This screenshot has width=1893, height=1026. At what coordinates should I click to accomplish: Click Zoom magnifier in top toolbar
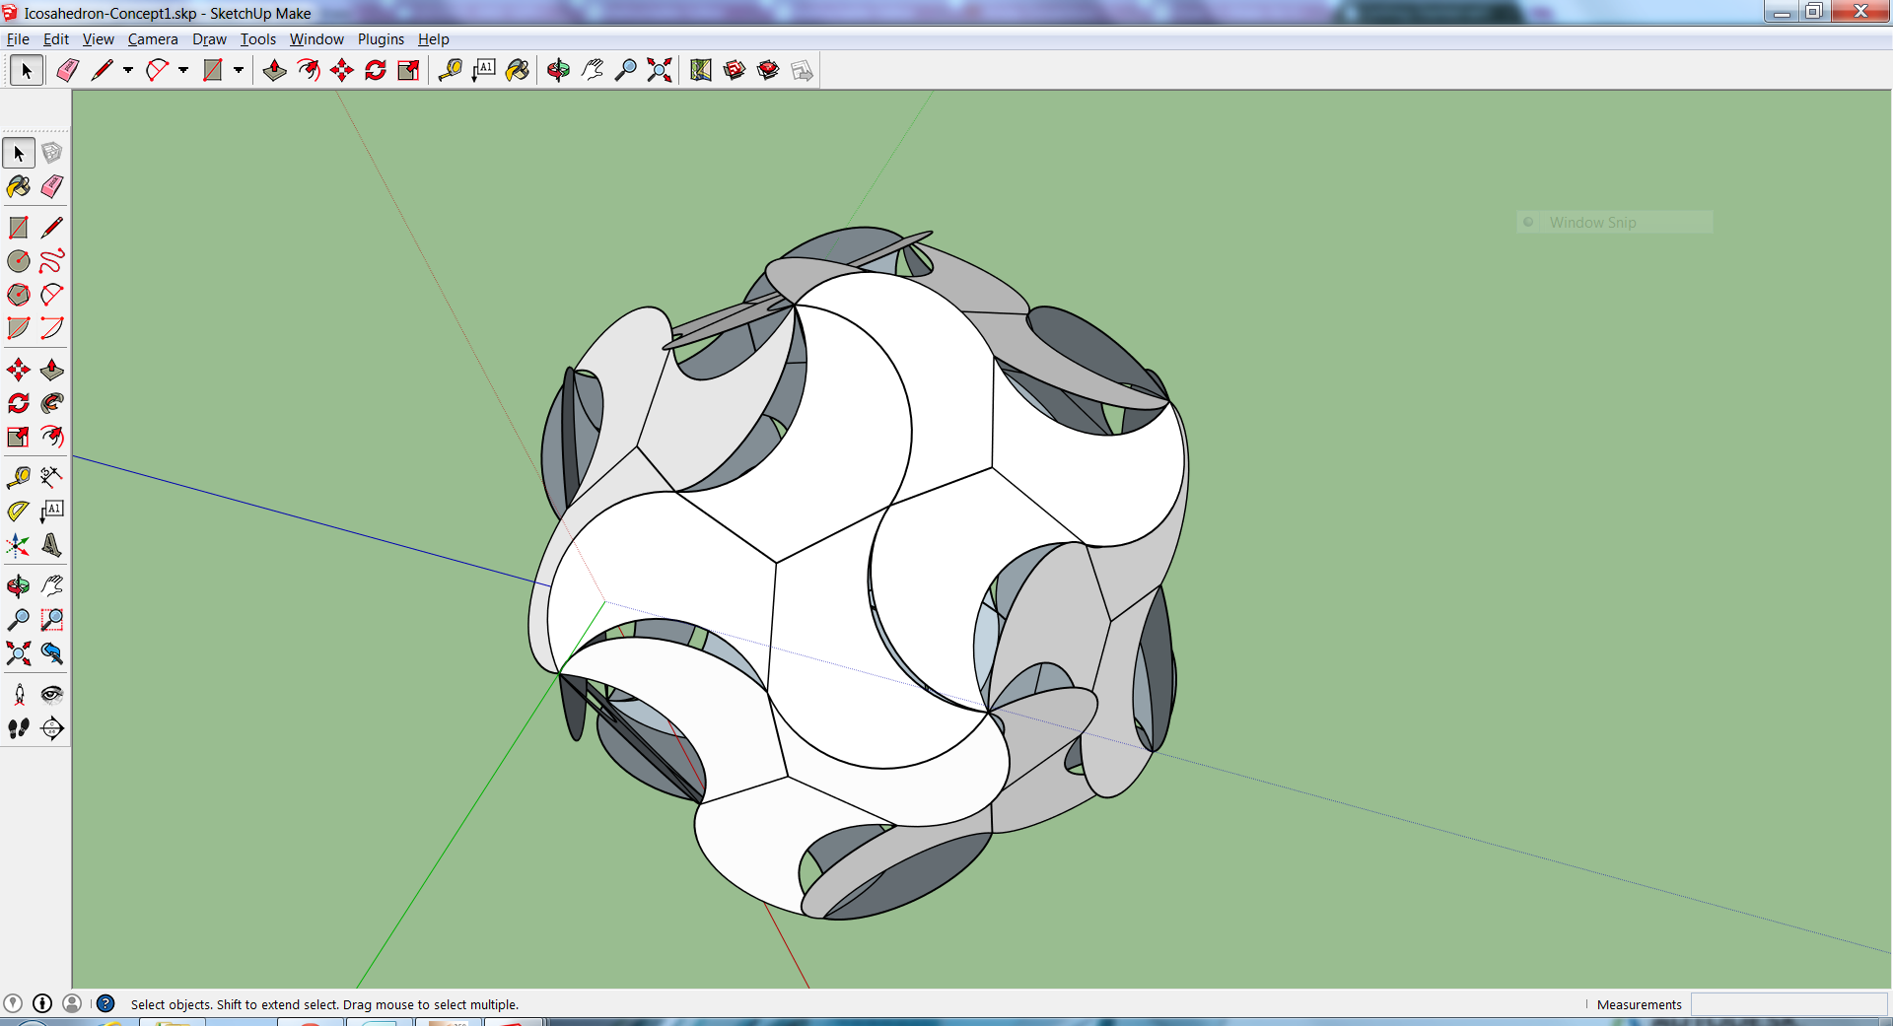(626, 70)
